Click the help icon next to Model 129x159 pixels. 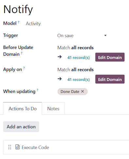(x=19, y=22)
